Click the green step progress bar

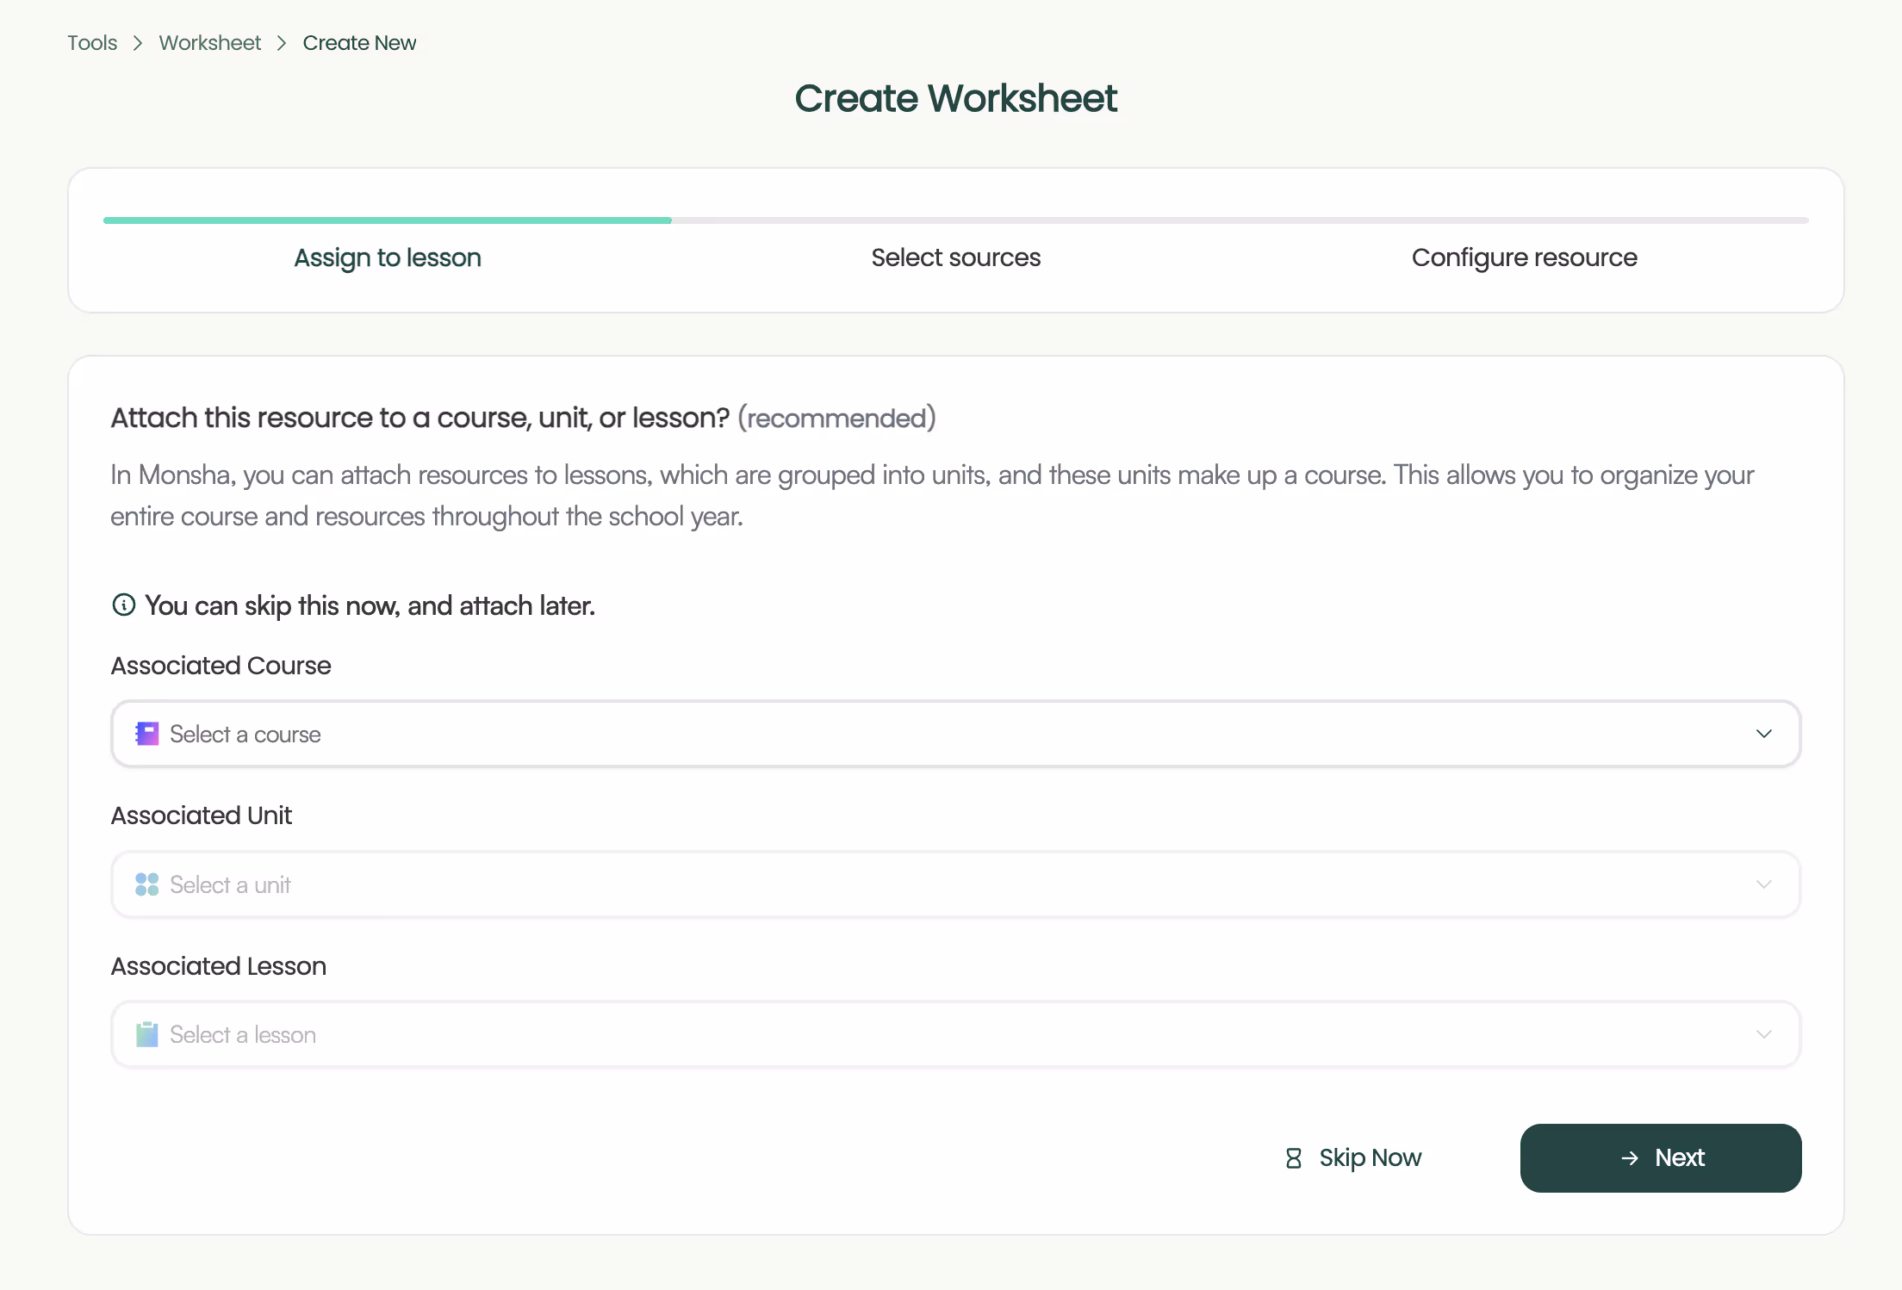pos(387,220)
